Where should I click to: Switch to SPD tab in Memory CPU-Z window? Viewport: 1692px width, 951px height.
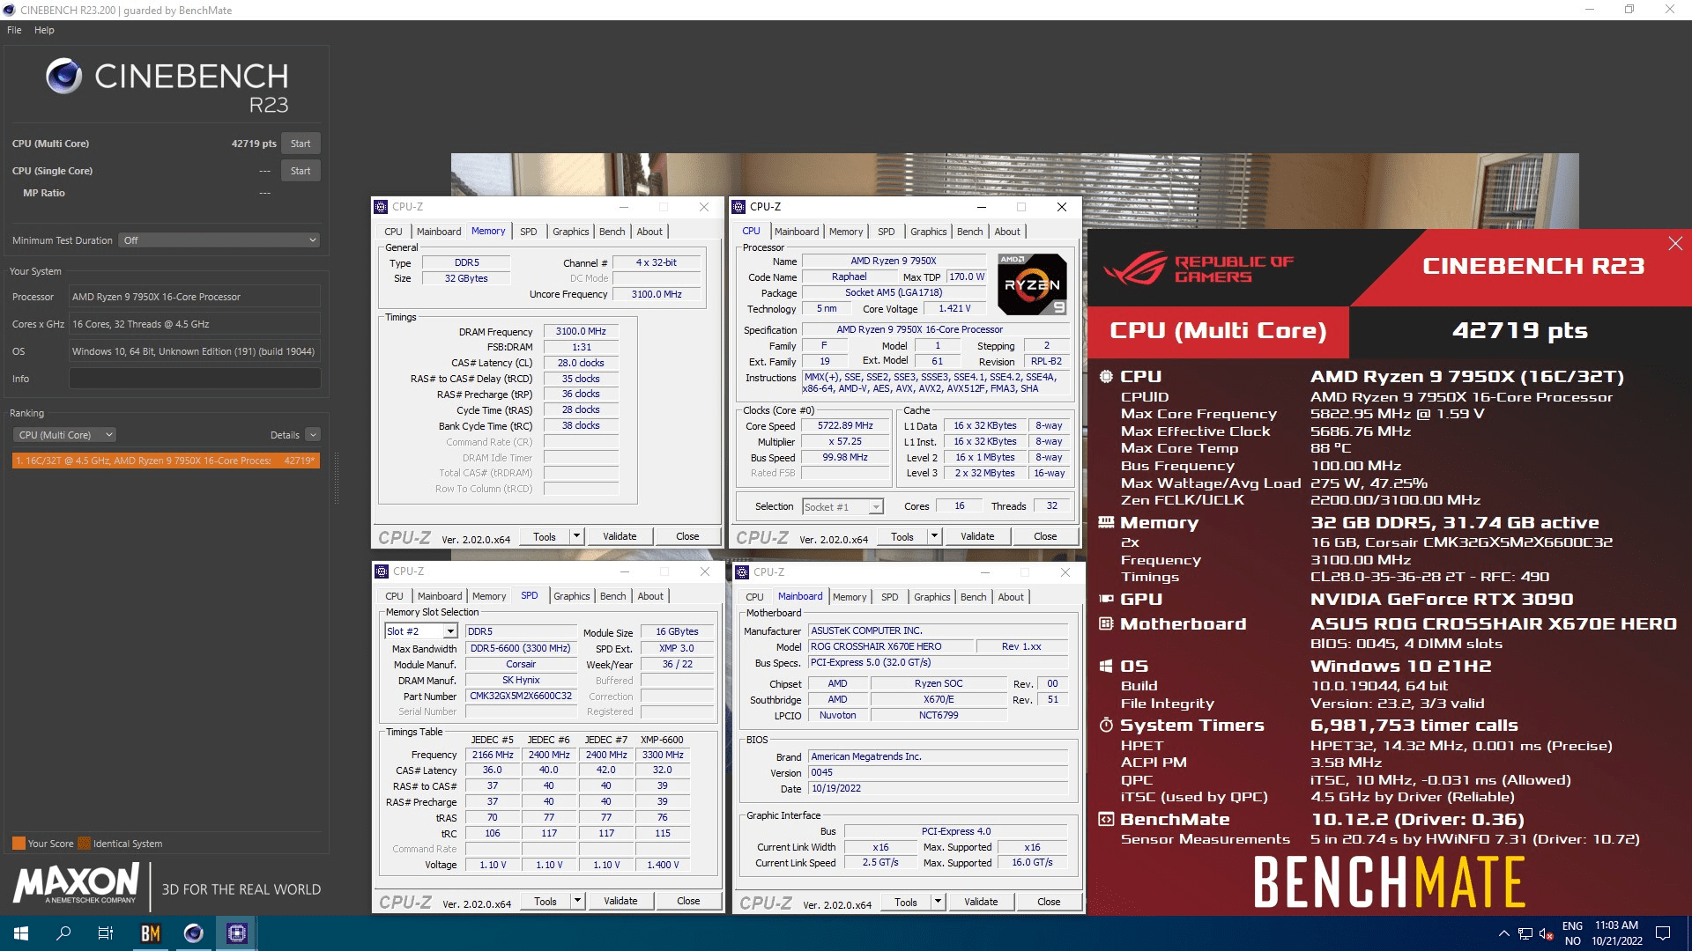(528, 232)
